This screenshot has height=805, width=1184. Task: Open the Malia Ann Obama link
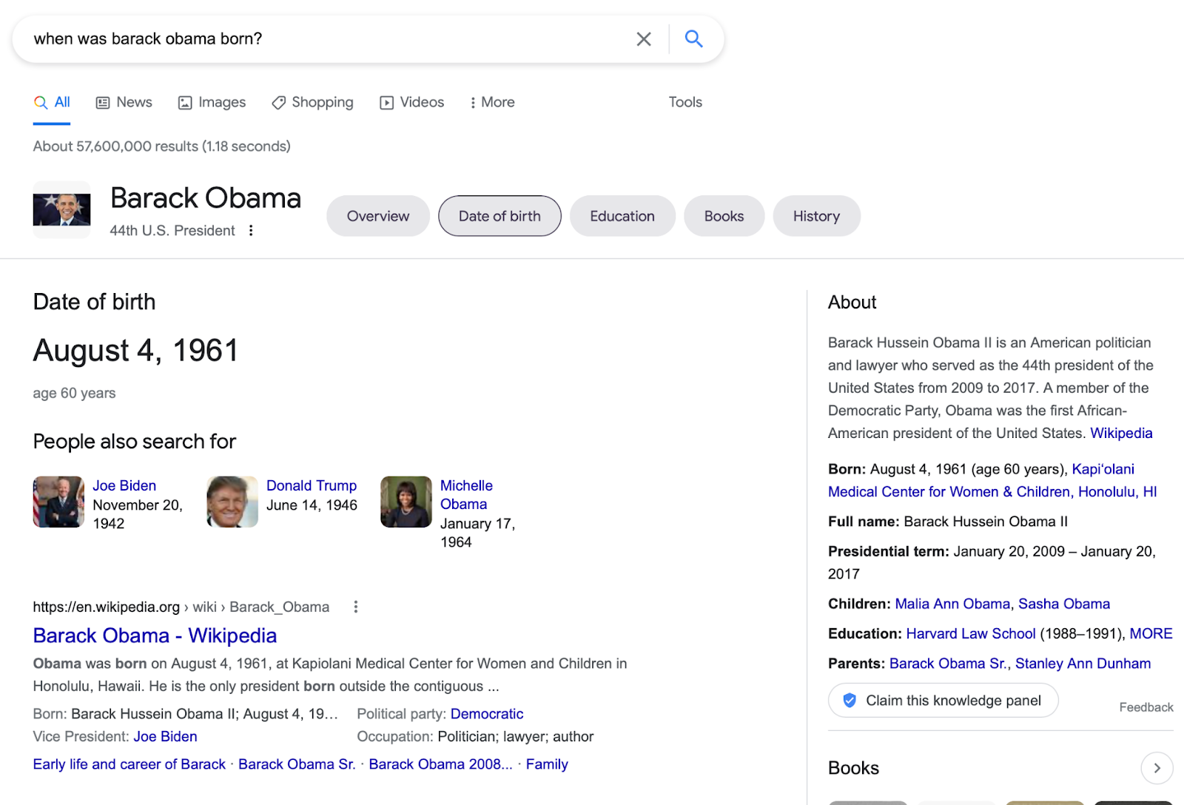point(952,604)
